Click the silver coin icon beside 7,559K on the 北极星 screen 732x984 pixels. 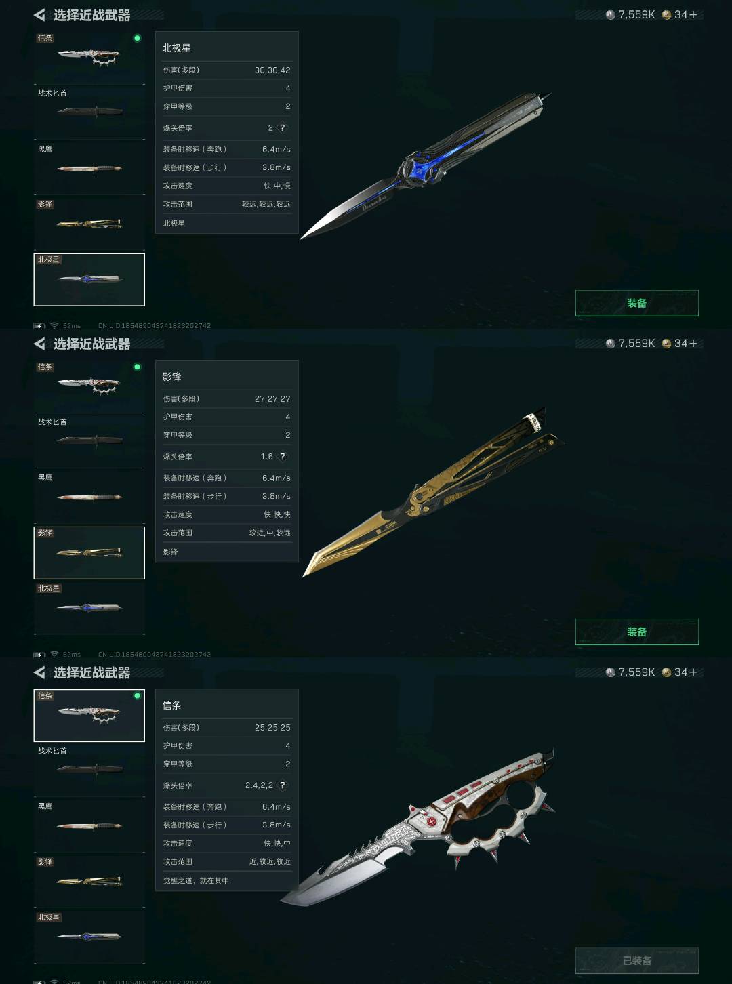610,15
